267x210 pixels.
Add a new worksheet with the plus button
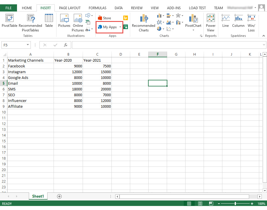[x=59, y=196]
